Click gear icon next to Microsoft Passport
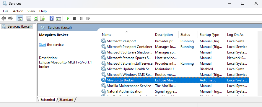 pos(104,41)
